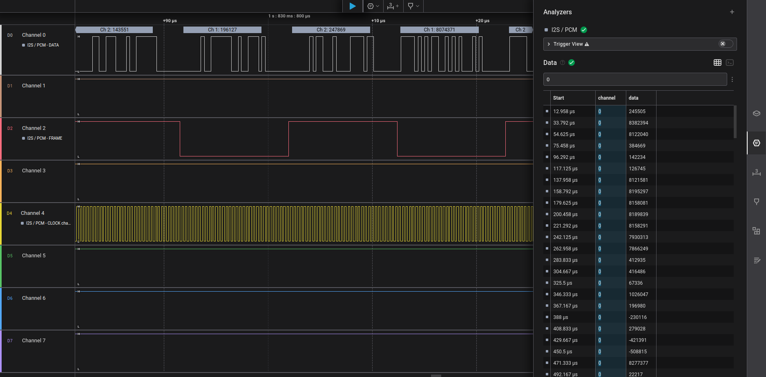Start capture with the blue play button
This screenshot has height=377, width=766.
click(x=352, y=6)
